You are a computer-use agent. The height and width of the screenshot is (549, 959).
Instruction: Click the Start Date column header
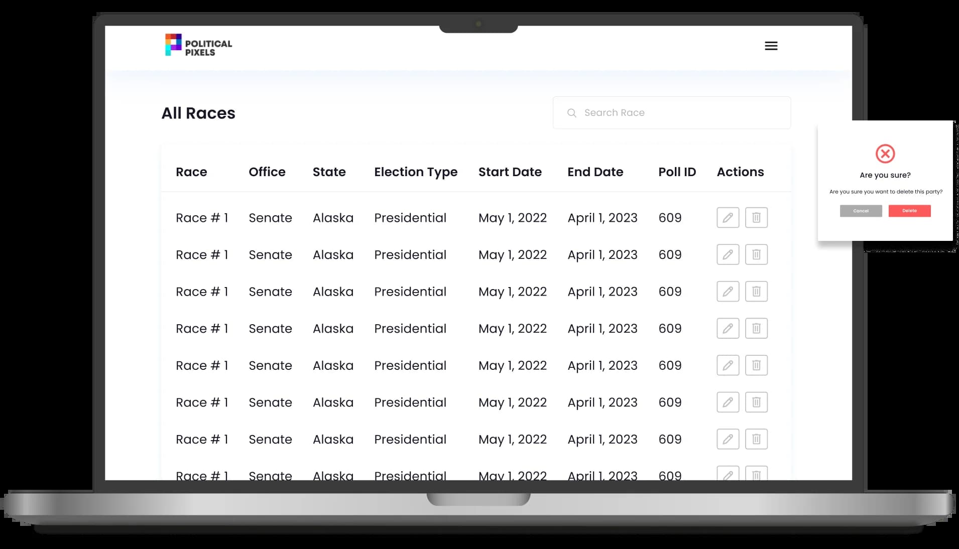510,172
